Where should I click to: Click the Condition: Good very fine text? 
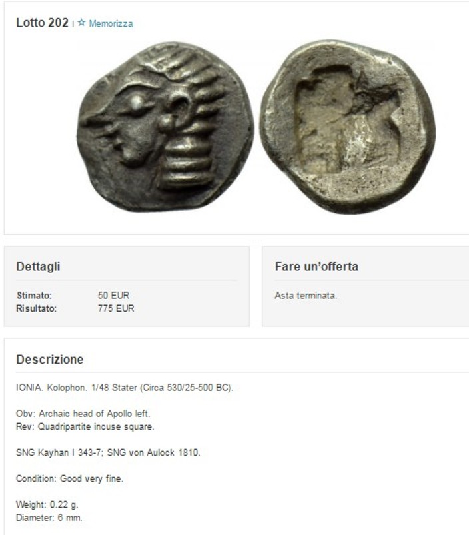(69, 479)
